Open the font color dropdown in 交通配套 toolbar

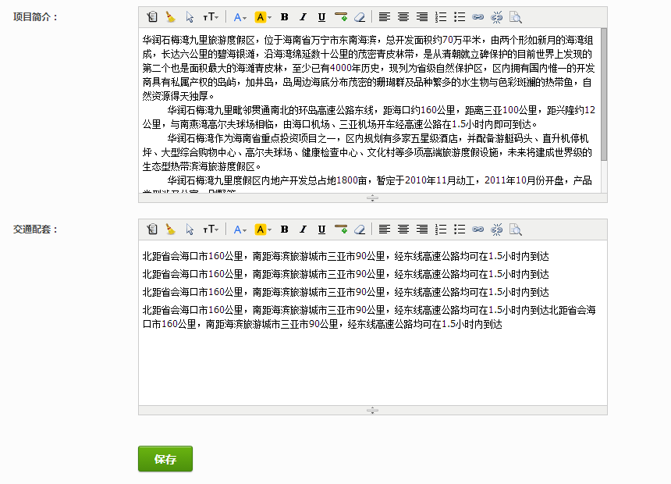coord(240,230)
